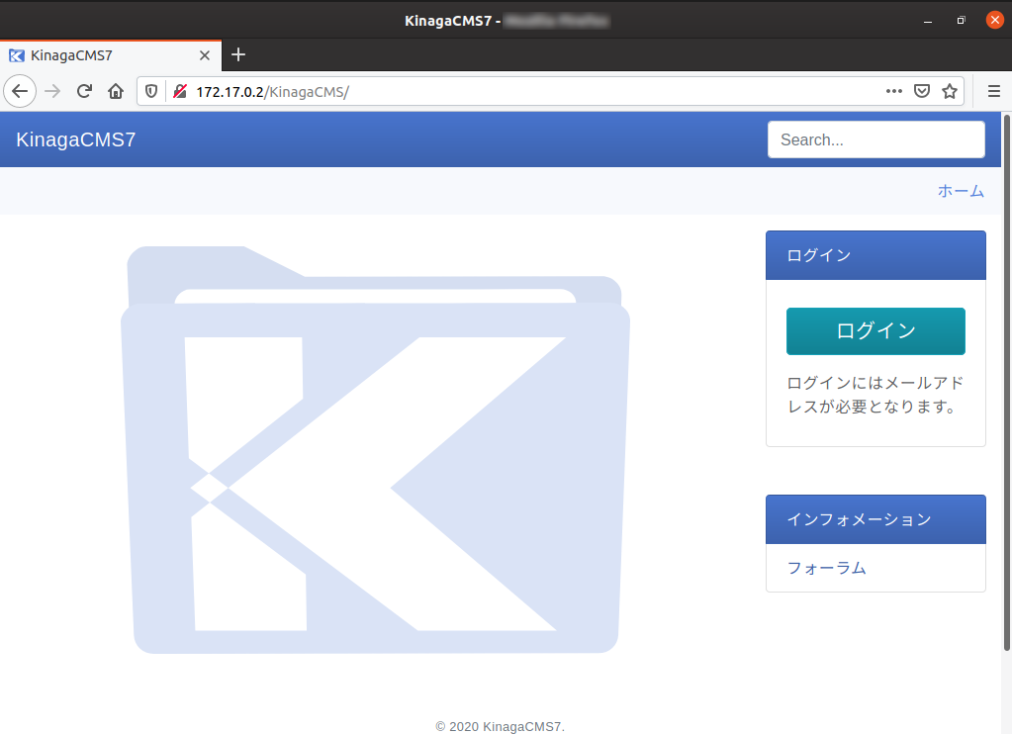
Task: Open page actions three-dot menu
Action: 893,91
